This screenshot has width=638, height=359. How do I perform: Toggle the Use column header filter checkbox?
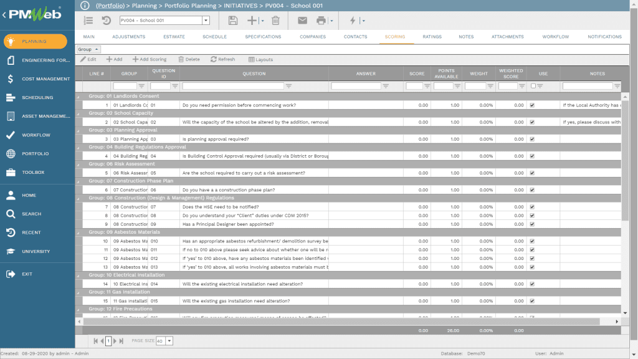532,86
